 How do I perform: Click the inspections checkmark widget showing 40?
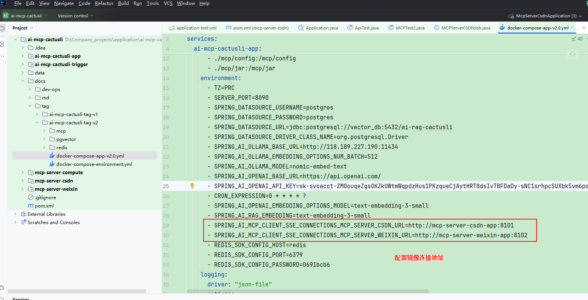point(577,39)
